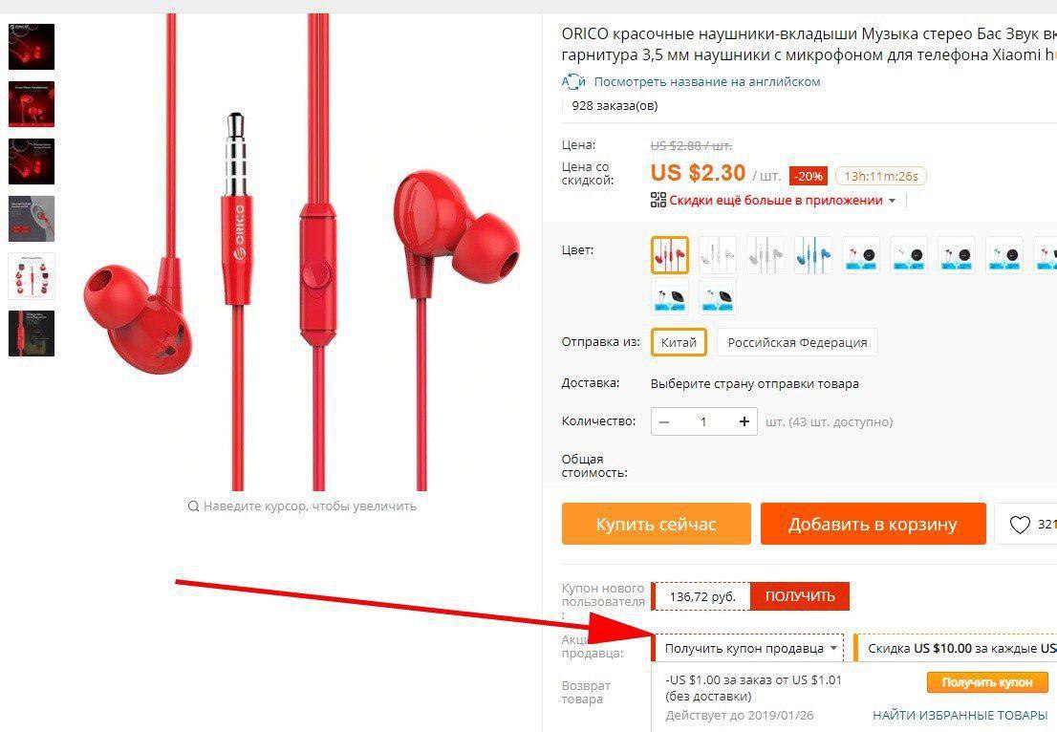Open НАЙТИ ИЗБРАННЫЕ ТОВАРЫ link

click(960, 715)
